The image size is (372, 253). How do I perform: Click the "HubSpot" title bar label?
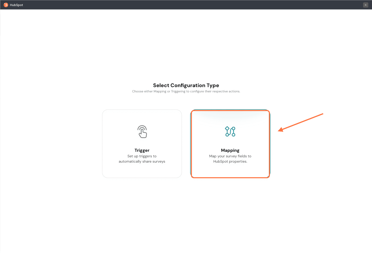(x=16, y=5)
